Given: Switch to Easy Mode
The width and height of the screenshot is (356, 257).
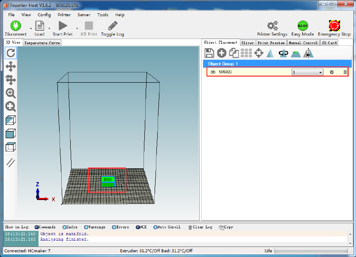Looking at the screenshot, I should pyautogui.click(x=302, y=26).
